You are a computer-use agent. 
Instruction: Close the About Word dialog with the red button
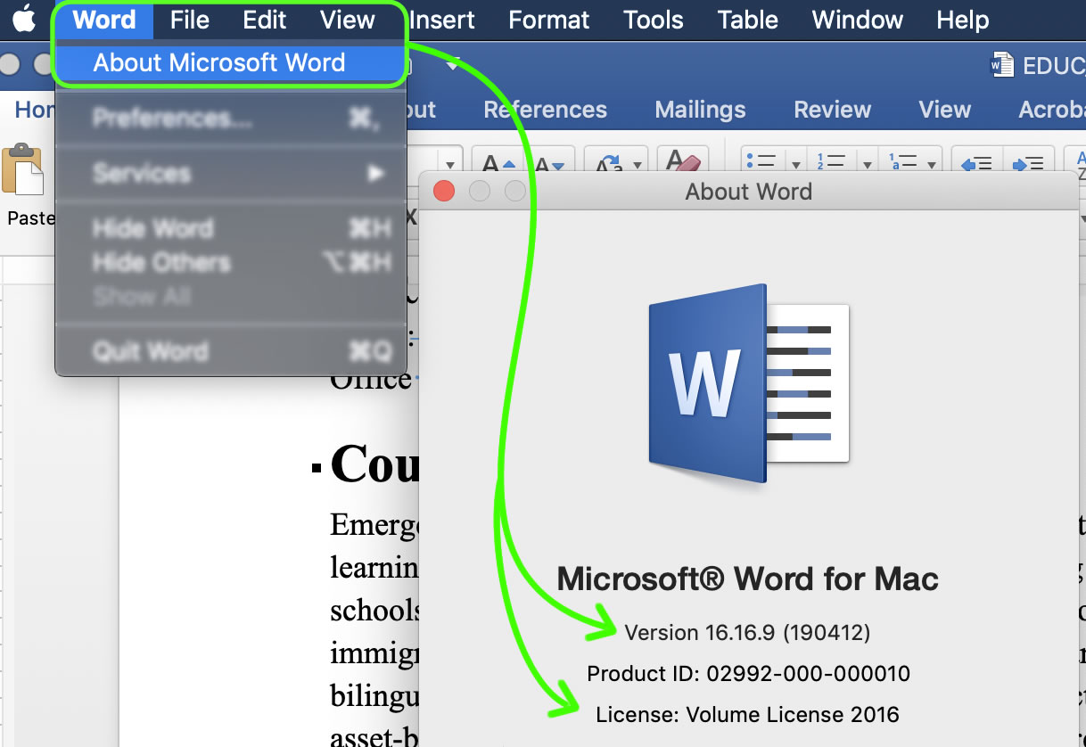tap(444, 191)
